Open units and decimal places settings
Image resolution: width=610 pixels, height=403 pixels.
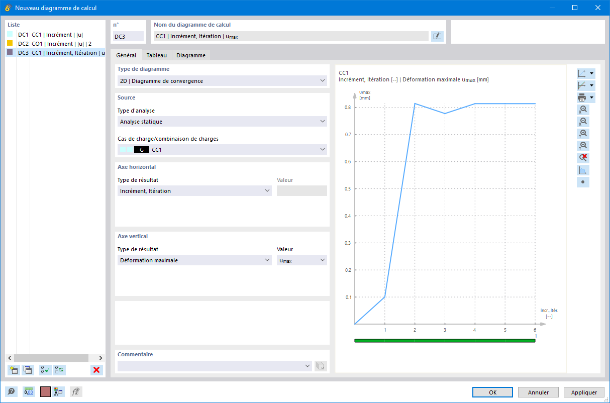(x=29, y=392)
